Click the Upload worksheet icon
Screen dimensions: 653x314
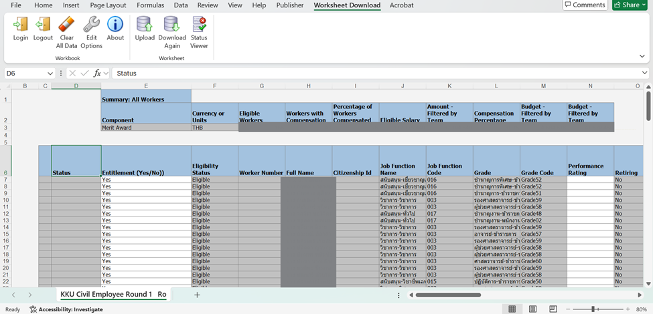[x=145, y=29]
